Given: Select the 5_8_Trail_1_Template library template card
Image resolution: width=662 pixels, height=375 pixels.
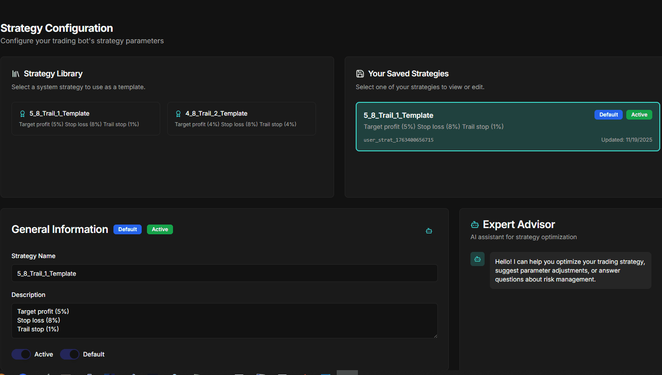Looking at the screenshot, I should pos(86,119).
